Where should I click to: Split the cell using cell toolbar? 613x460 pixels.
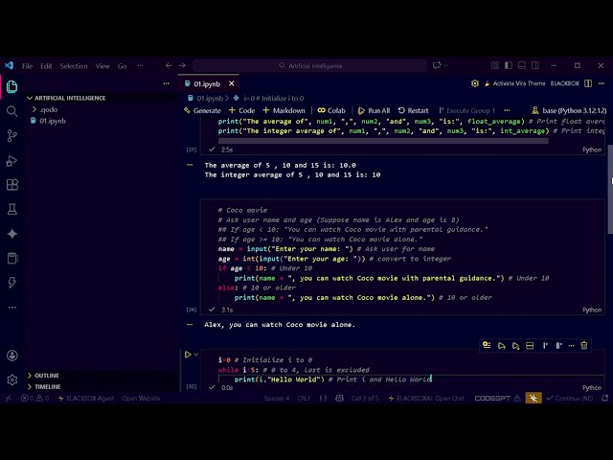(530, 345)
